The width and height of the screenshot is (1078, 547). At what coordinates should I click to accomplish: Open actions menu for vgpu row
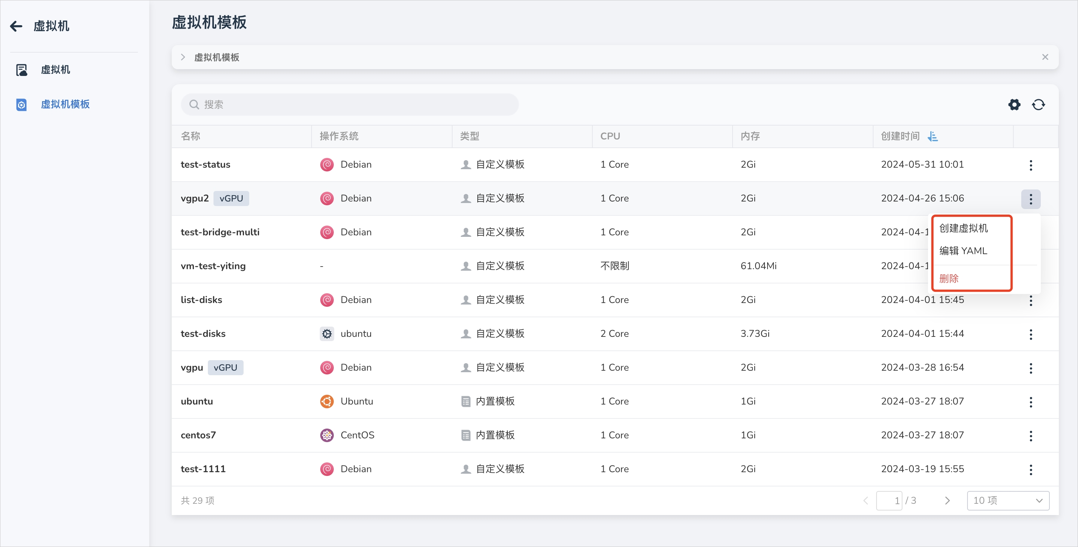[1031, 368]
